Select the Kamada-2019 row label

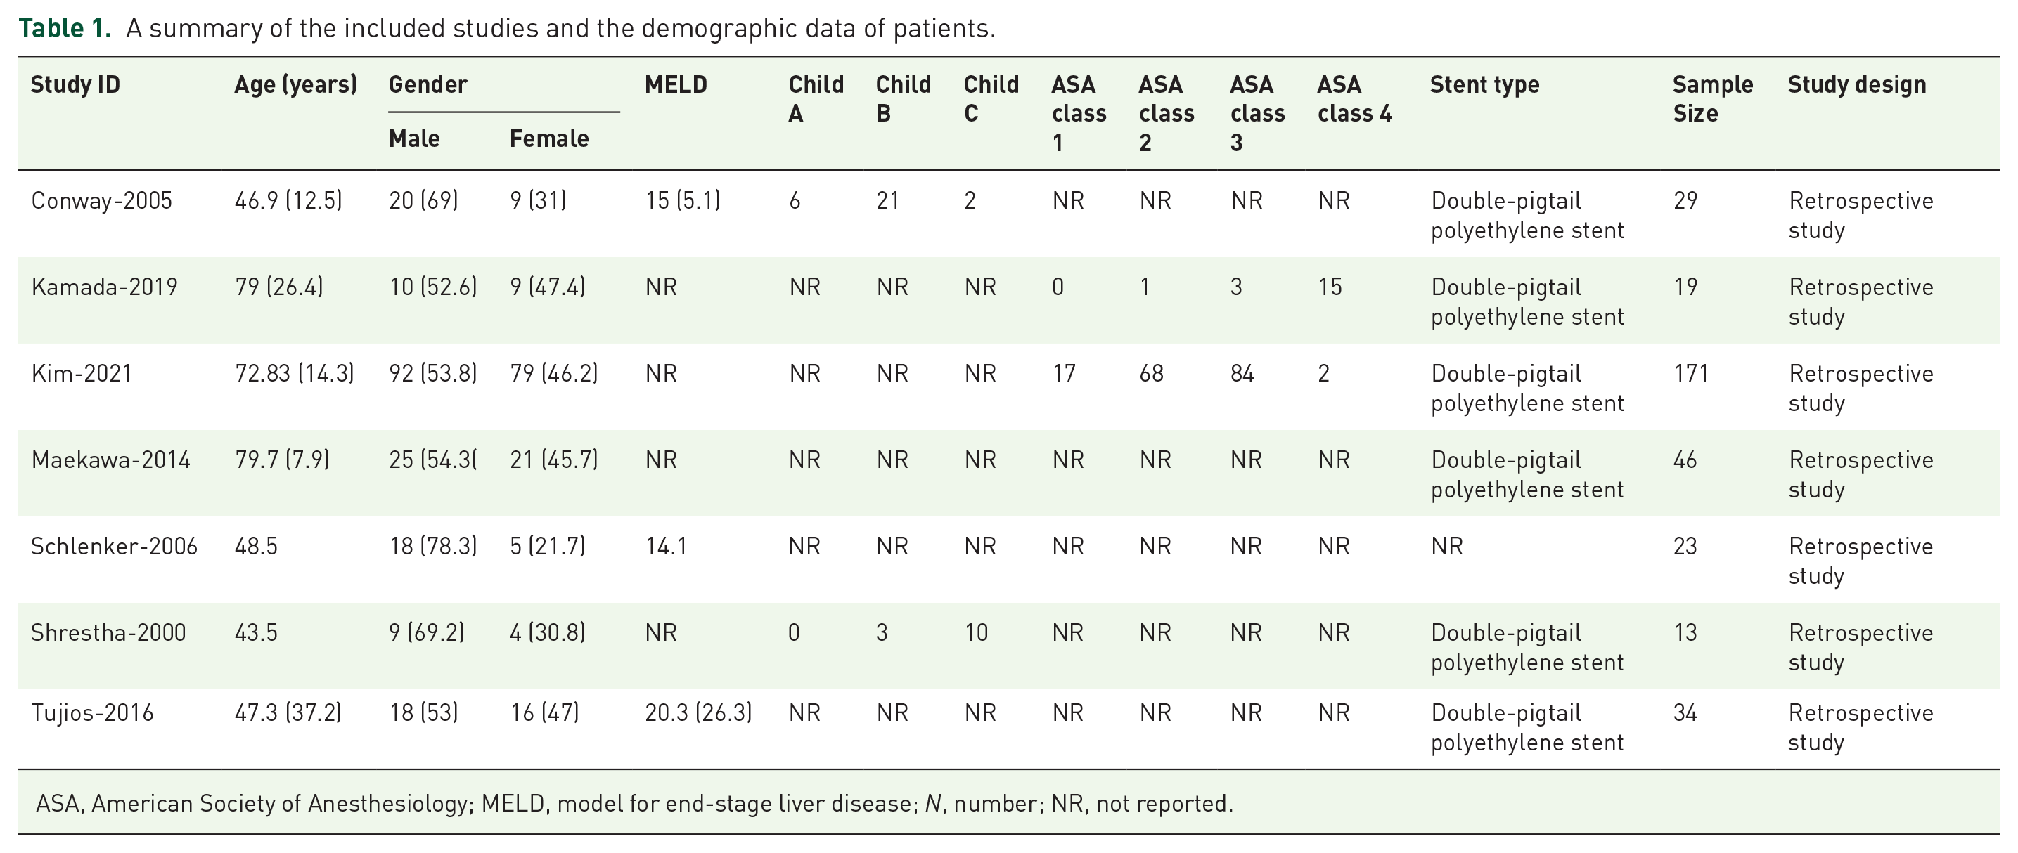(104, 287)
